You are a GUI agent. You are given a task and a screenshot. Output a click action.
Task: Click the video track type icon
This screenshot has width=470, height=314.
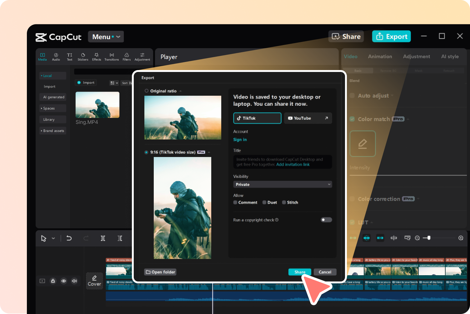(x=42, y=281)
